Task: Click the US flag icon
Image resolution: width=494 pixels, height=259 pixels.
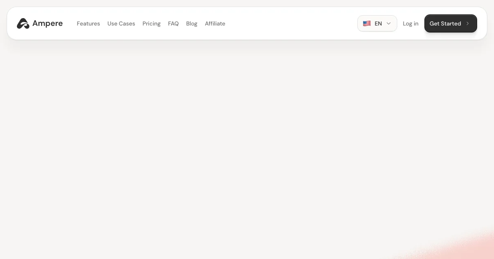Action: [367, 23]
